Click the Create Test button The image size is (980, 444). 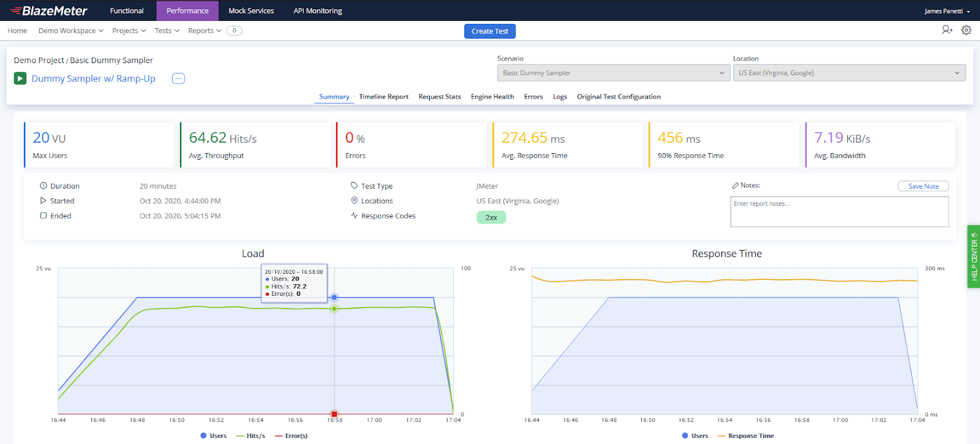(490, 31)
